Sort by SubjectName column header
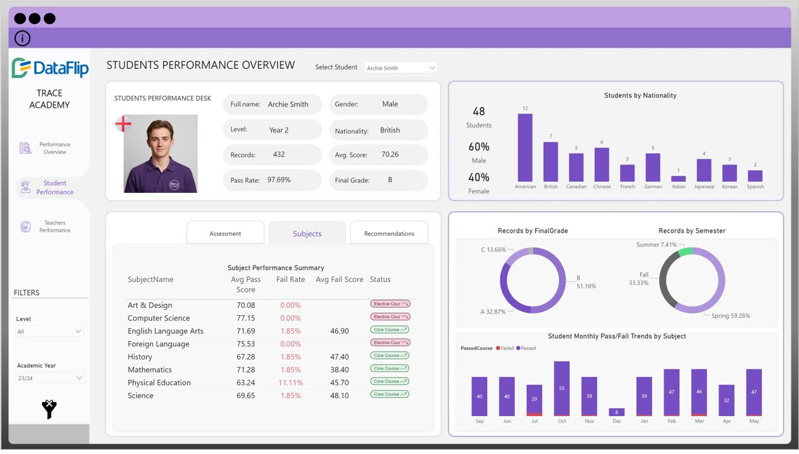799x454 pixels. click(151, 279)
